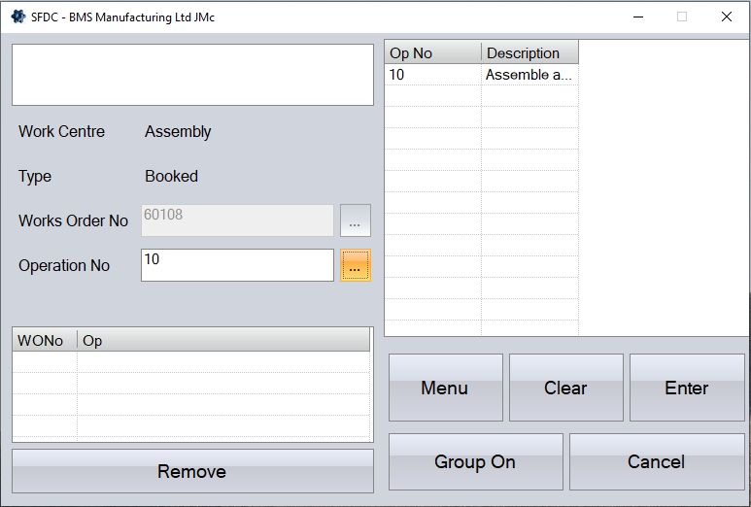Click the SFDC app icon in title bar

tap(17, 17)
